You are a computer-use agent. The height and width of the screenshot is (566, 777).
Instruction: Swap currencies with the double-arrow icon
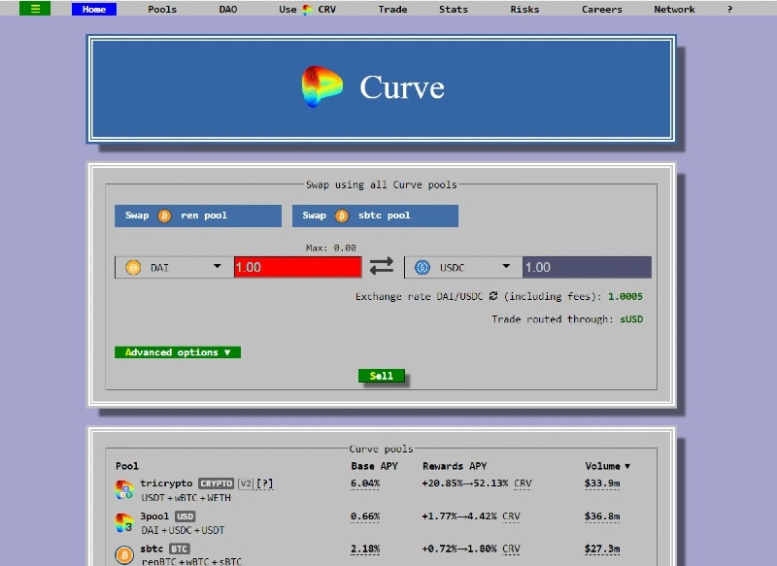382,266
